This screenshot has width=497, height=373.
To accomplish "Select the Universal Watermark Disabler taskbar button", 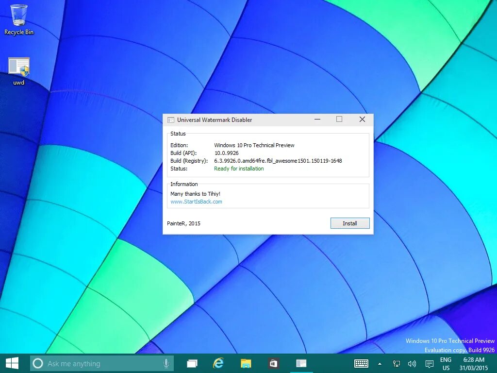I will point(301,363).
